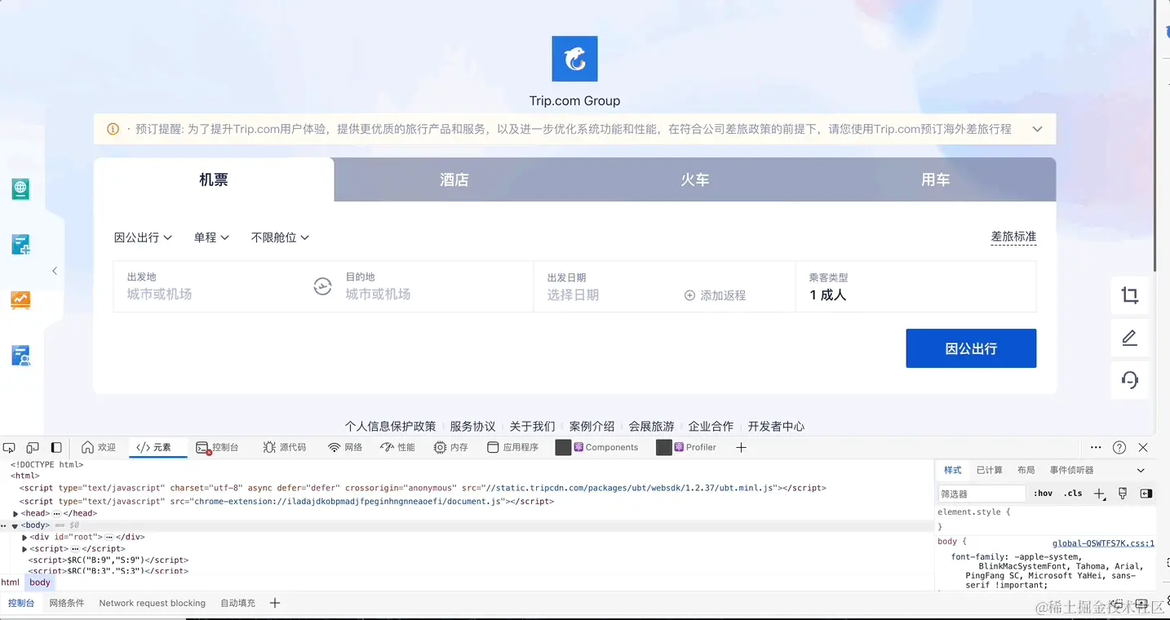Toggle the :hov element state button
Viewport: 1170px width, 620px height.
pyautogui.click(x=1044, y=494)
